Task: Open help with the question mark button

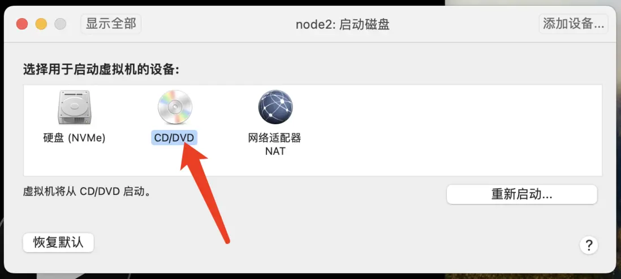Action: 589,245
